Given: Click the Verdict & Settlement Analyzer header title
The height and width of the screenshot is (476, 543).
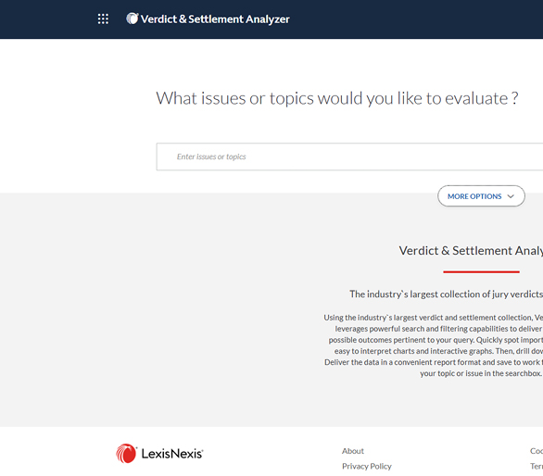Looking at the screenshot, I should pos(215,19).
